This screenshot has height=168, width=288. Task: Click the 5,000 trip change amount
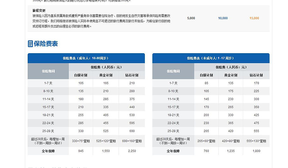191,18
